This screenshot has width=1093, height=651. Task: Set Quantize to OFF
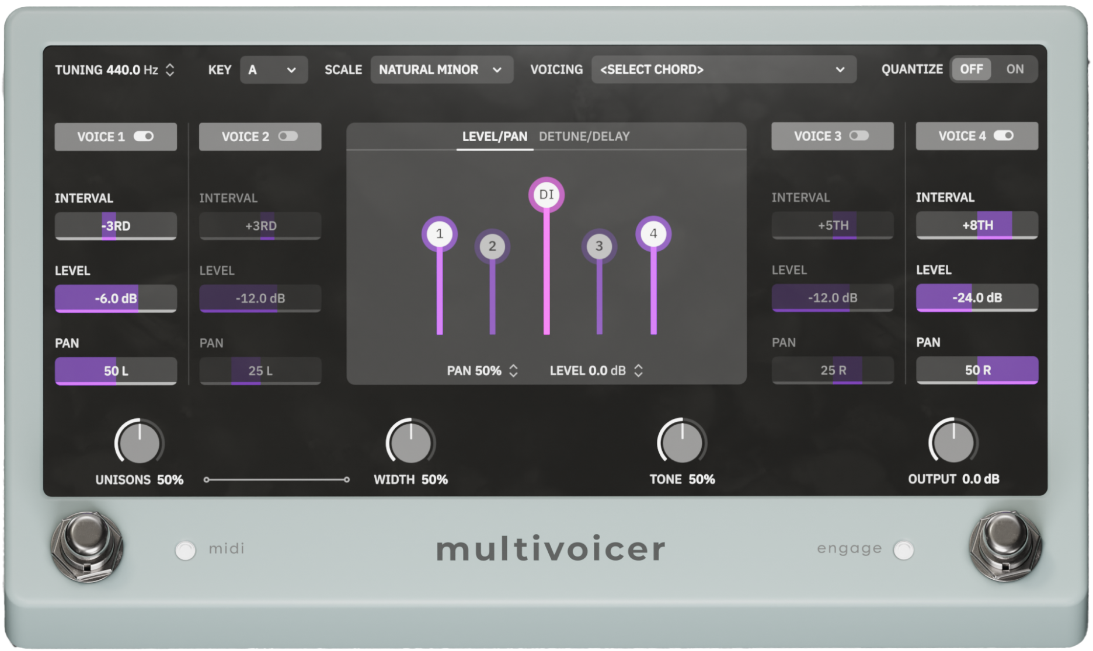coord(971,69)
